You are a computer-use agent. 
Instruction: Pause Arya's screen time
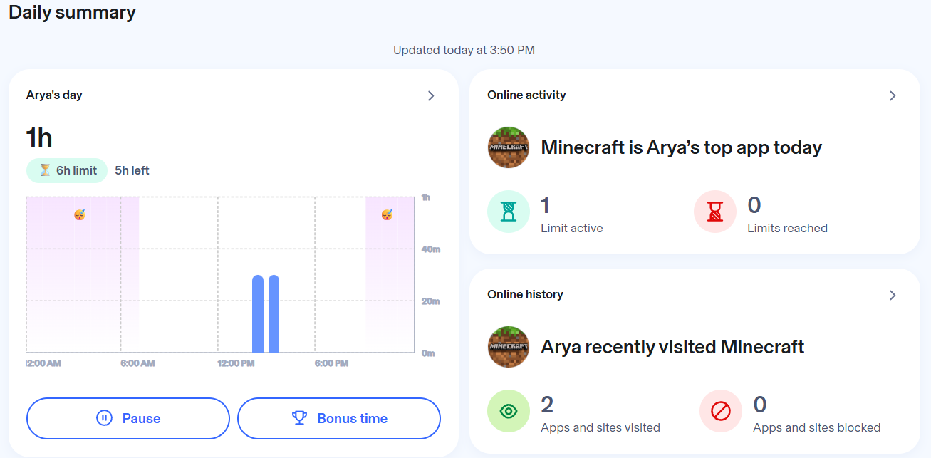point(128,418)
